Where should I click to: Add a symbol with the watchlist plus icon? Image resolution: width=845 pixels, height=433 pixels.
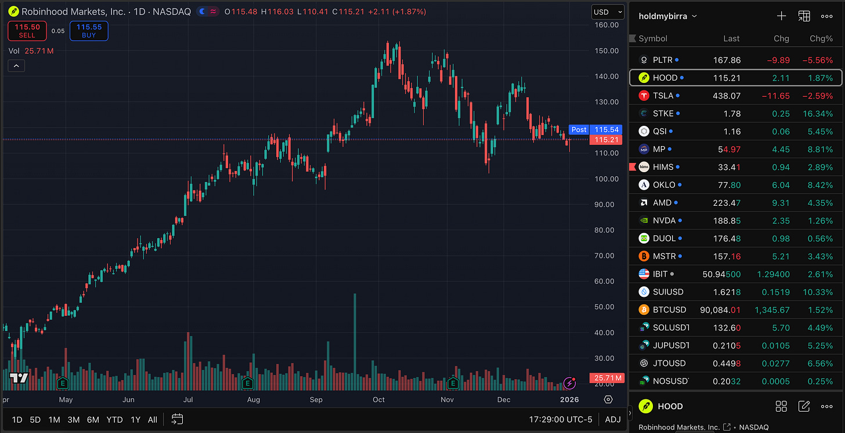coord(781,16)
